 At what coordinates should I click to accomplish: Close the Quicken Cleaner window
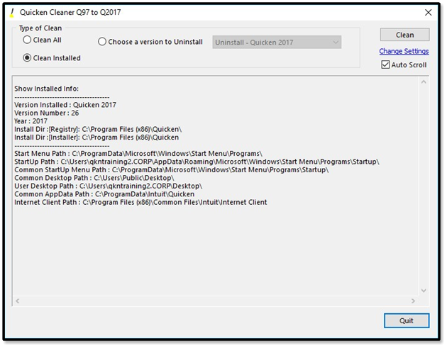(x=427, y=13)
